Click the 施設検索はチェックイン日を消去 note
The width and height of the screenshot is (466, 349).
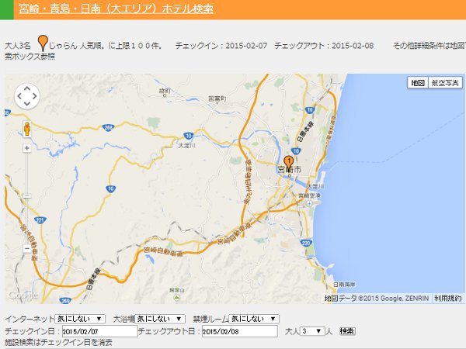click(x=58, y=343)
